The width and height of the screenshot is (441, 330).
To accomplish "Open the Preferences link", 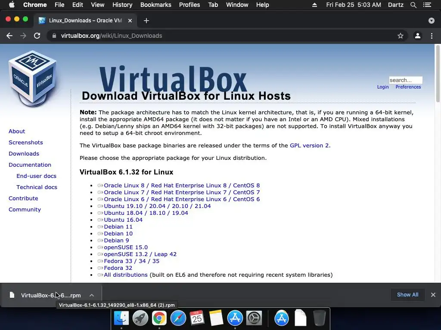I will [408, 87].
